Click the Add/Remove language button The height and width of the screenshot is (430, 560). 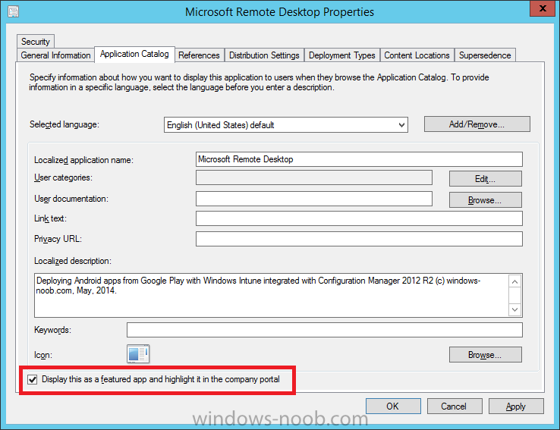477,124
